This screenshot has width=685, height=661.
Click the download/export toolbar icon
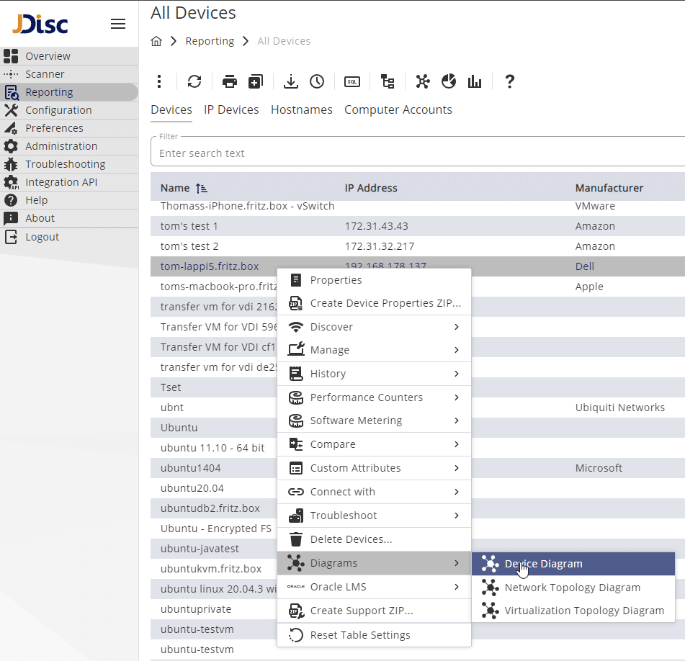tap(290, 81)
